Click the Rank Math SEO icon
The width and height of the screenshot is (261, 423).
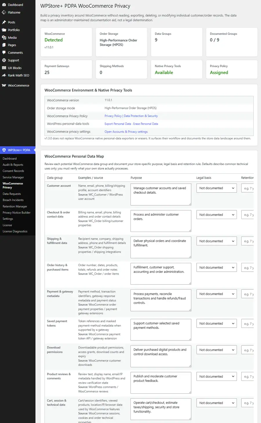pos(4,75)
